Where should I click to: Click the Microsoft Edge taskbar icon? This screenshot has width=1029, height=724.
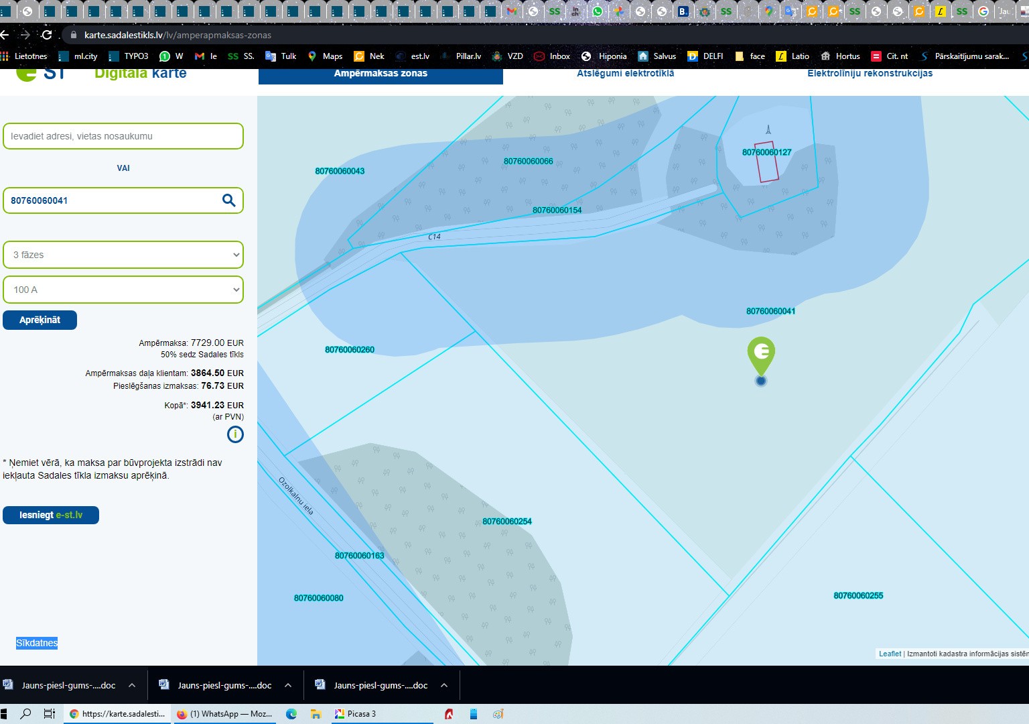[x=291, y=714]
